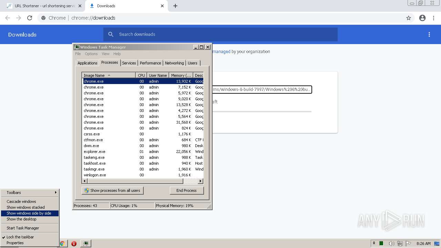The image size is (441, 248).
Task: Expand the Toolbars submenu
Action: click(30, 193)
